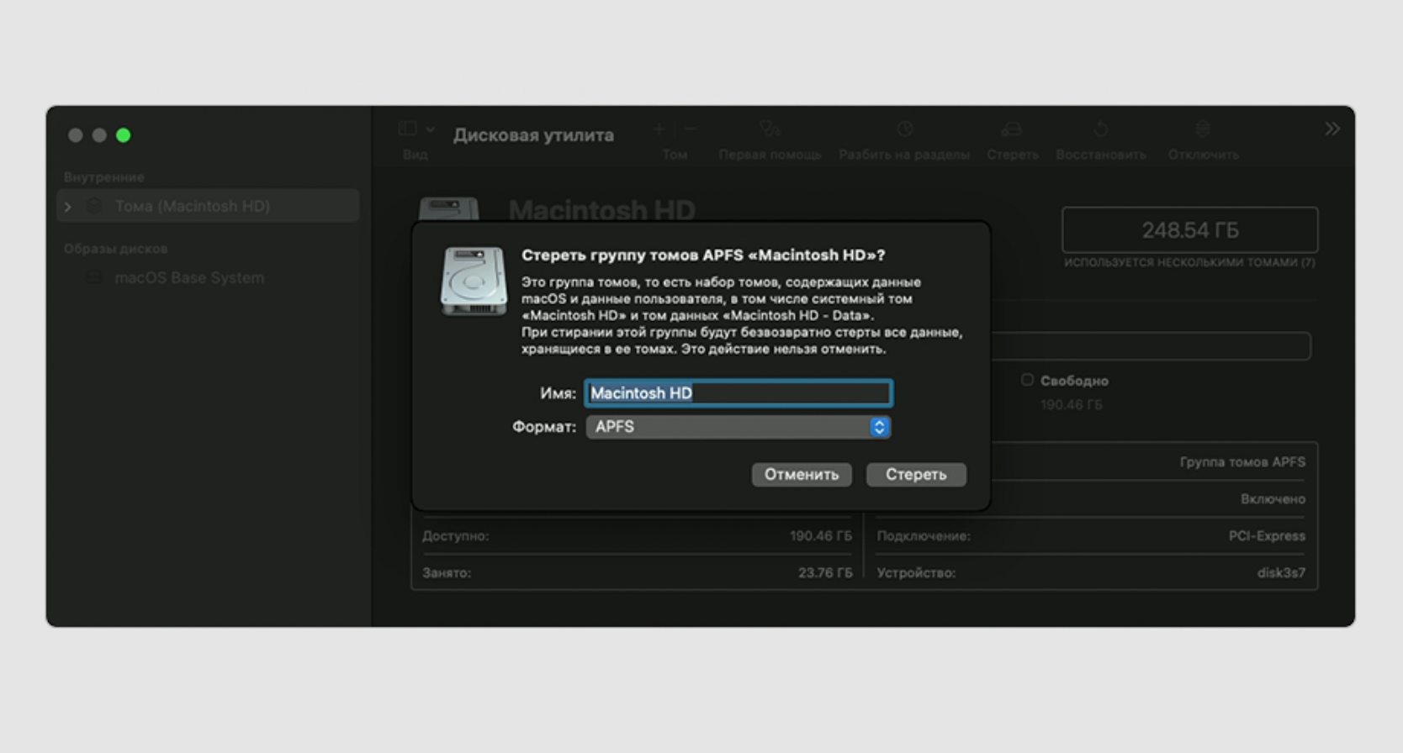The height and width of the screenshot is (753, 1403).
Task: Select macOS Base System disk image
Action: click(189, 277)
